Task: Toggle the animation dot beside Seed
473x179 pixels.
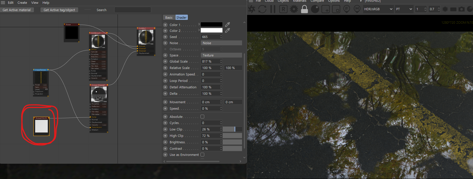Action: 165,37
